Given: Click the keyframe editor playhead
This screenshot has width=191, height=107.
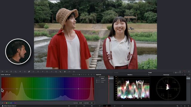Looking at the screenshot, I should (x=109, y=76).
